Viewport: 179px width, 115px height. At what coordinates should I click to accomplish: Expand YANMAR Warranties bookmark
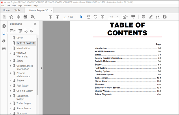(x=10, y=53)
